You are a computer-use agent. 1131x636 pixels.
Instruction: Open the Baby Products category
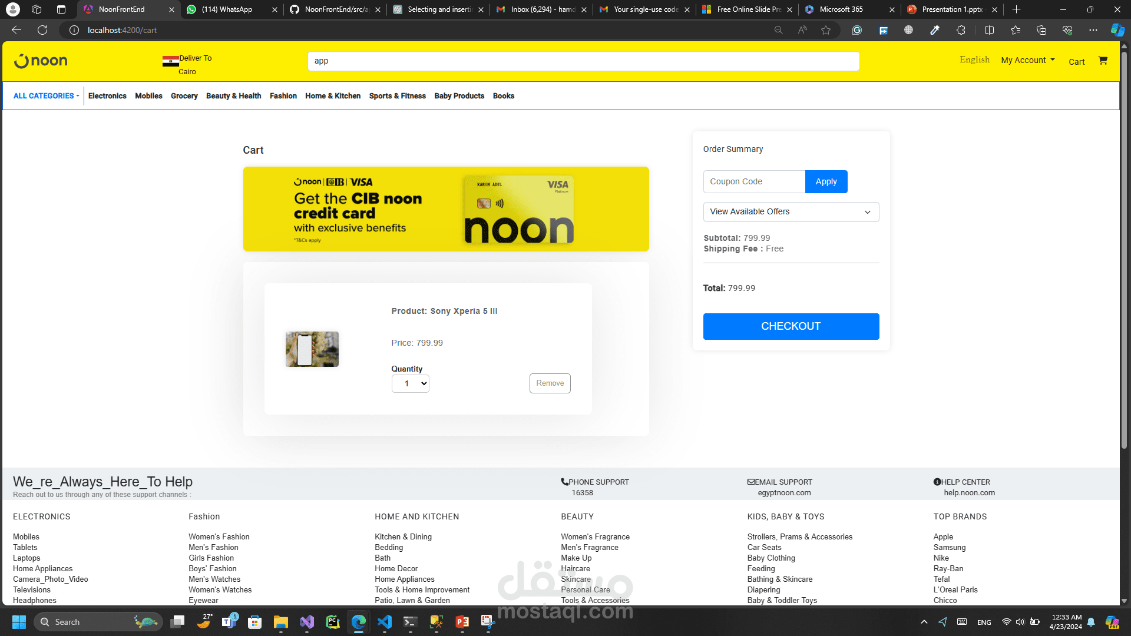point(459,96)
